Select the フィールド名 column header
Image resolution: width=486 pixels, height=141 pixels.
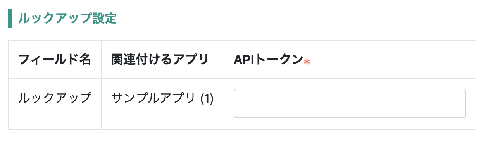[55, 59]
